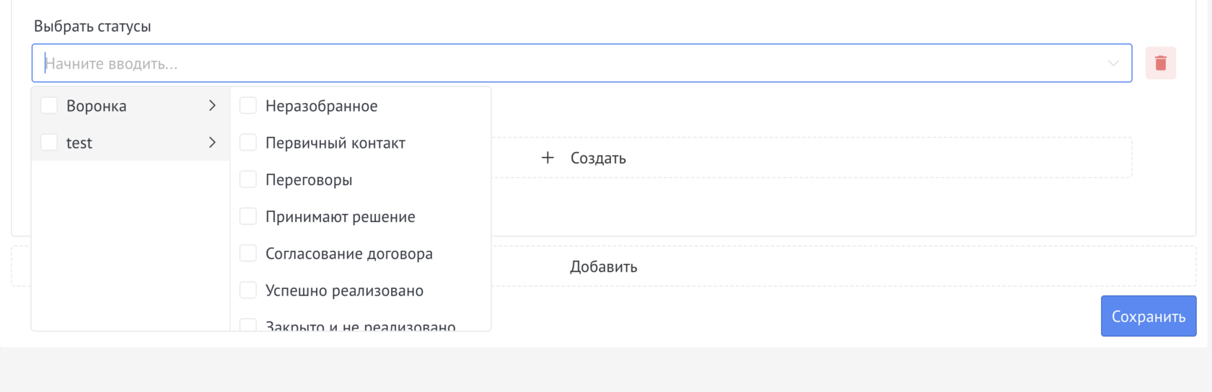Click the Добавить button
Screen dimensions: 1212x392
(603, 267)
